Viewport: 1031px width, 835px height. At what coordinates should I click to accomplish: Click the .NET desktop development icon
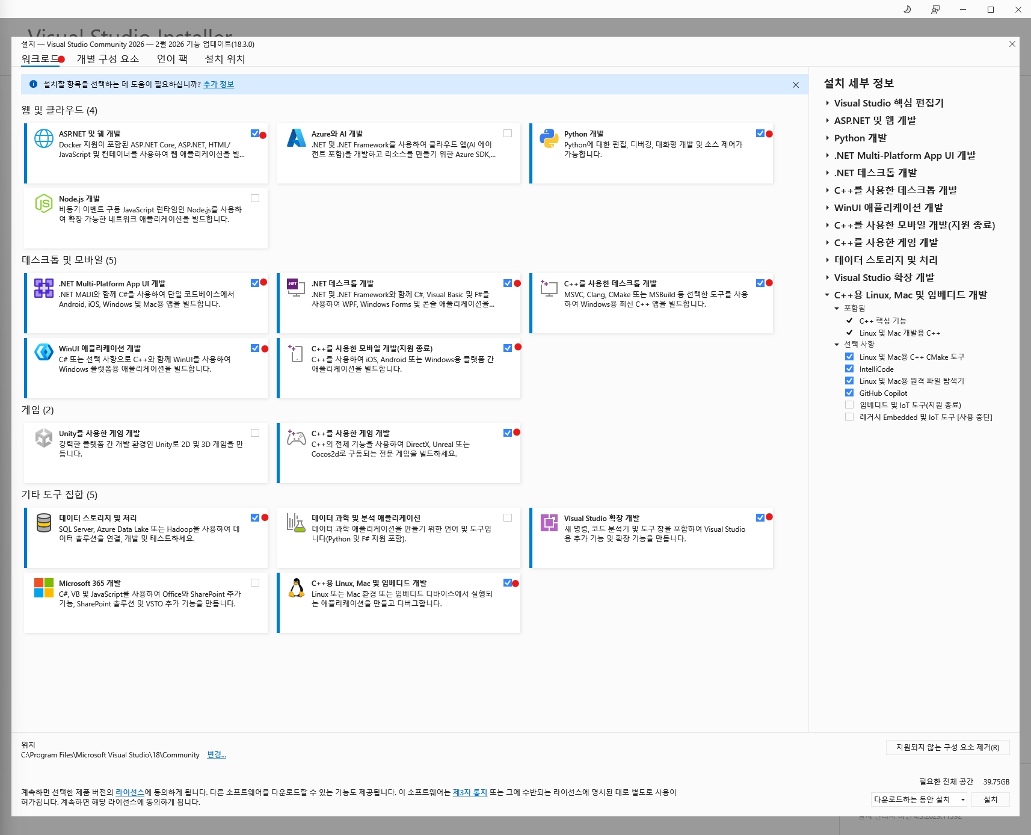[x=296, y=288]
